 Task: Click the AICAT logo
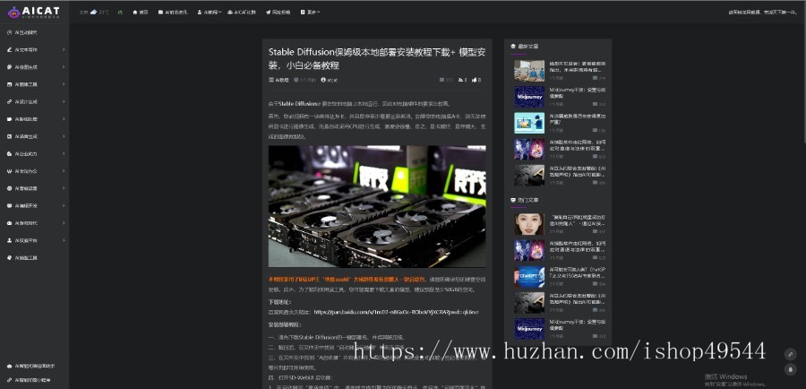click(x=34, y=12)
